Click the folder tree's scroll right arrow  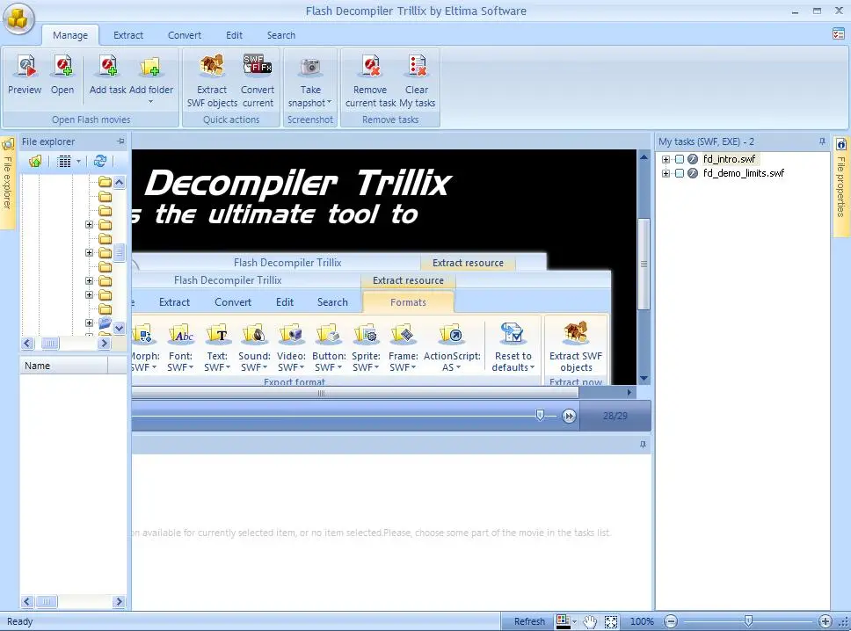pyautogui.click(x=105, y=343)
